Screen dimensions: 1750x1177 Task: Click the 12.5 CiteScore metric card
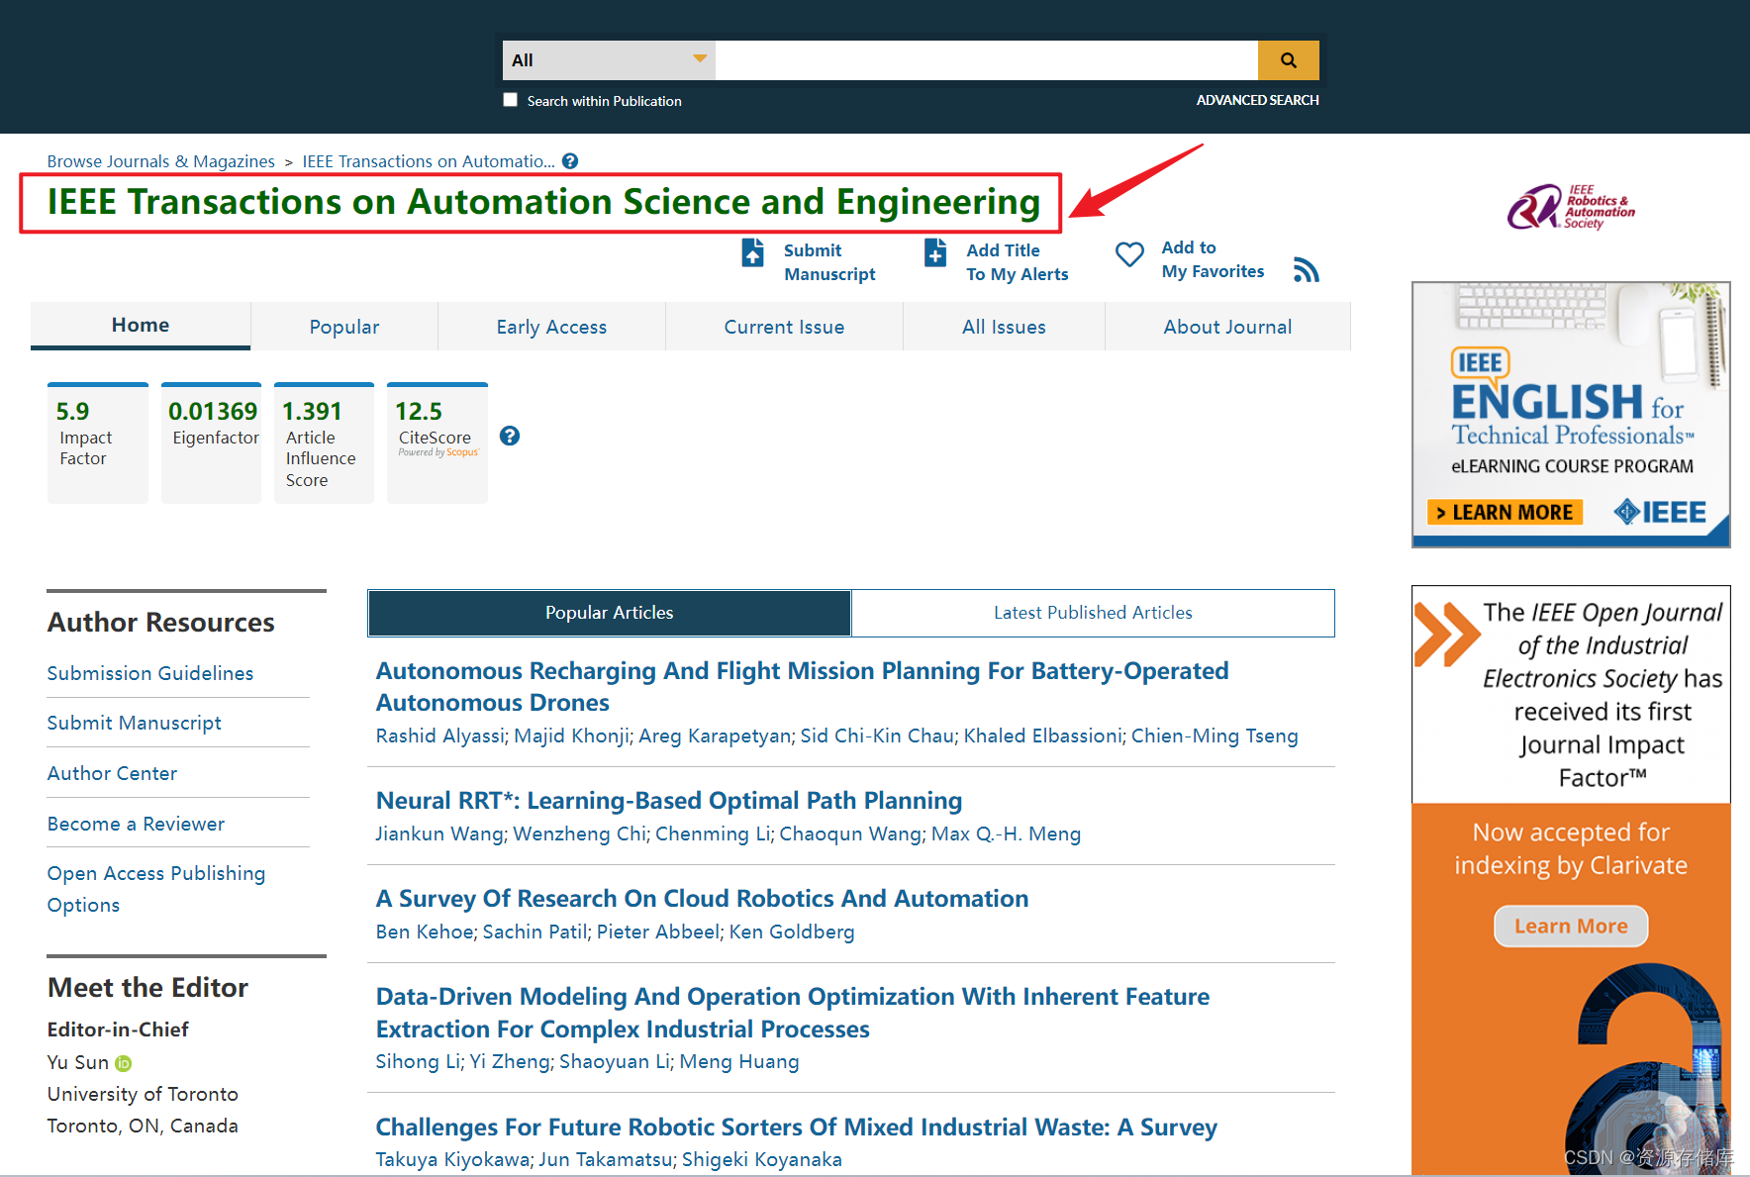tap(437, 442)
